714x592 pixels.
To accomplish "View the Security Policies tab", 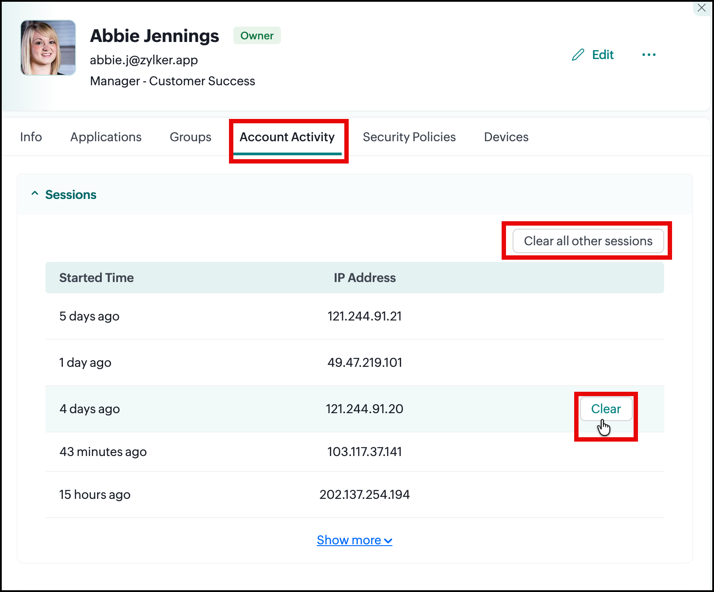I will (409, 137).
